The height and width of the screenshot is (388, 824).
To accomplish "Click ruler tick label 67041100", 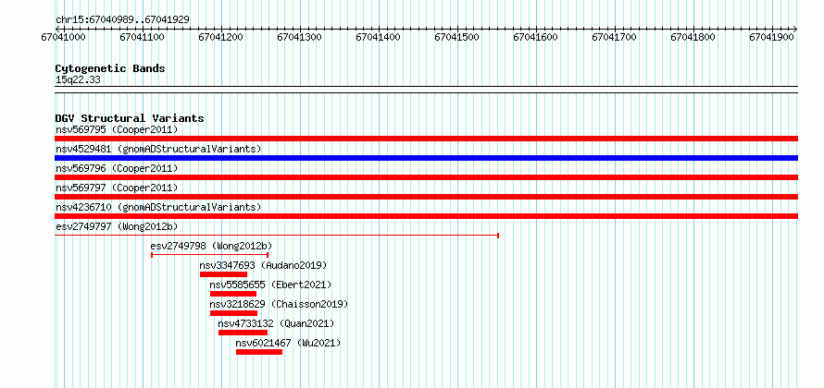I will (142, 38).
